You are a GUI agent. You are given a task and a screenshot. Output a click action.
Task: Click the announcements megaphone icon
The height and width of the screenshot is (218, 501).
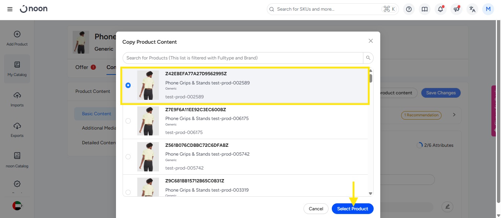tap(456, 9)
